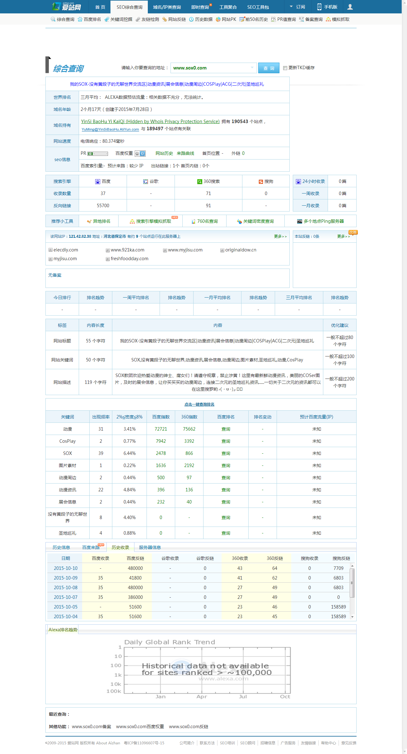Screen dimensions: 407x754
Task: Open the user account icon
Action: pos(350,7)
